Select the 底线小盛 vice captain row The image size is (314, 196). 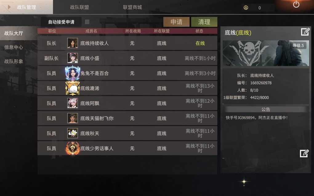pos(127,58)
